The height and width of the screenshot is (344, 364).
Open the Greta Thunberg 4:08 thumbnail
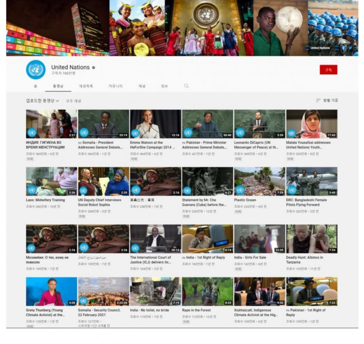click(x=52, y=291)
